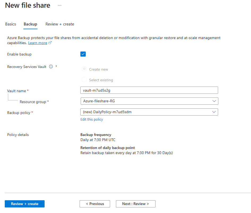Click the Retention of daily backup point heading
The width and height of the screenshot is (251, 213).
tap(107, 148)
